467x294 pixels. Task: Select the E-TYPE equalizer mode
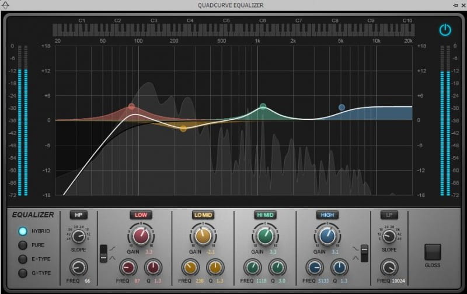click(23, 260)
